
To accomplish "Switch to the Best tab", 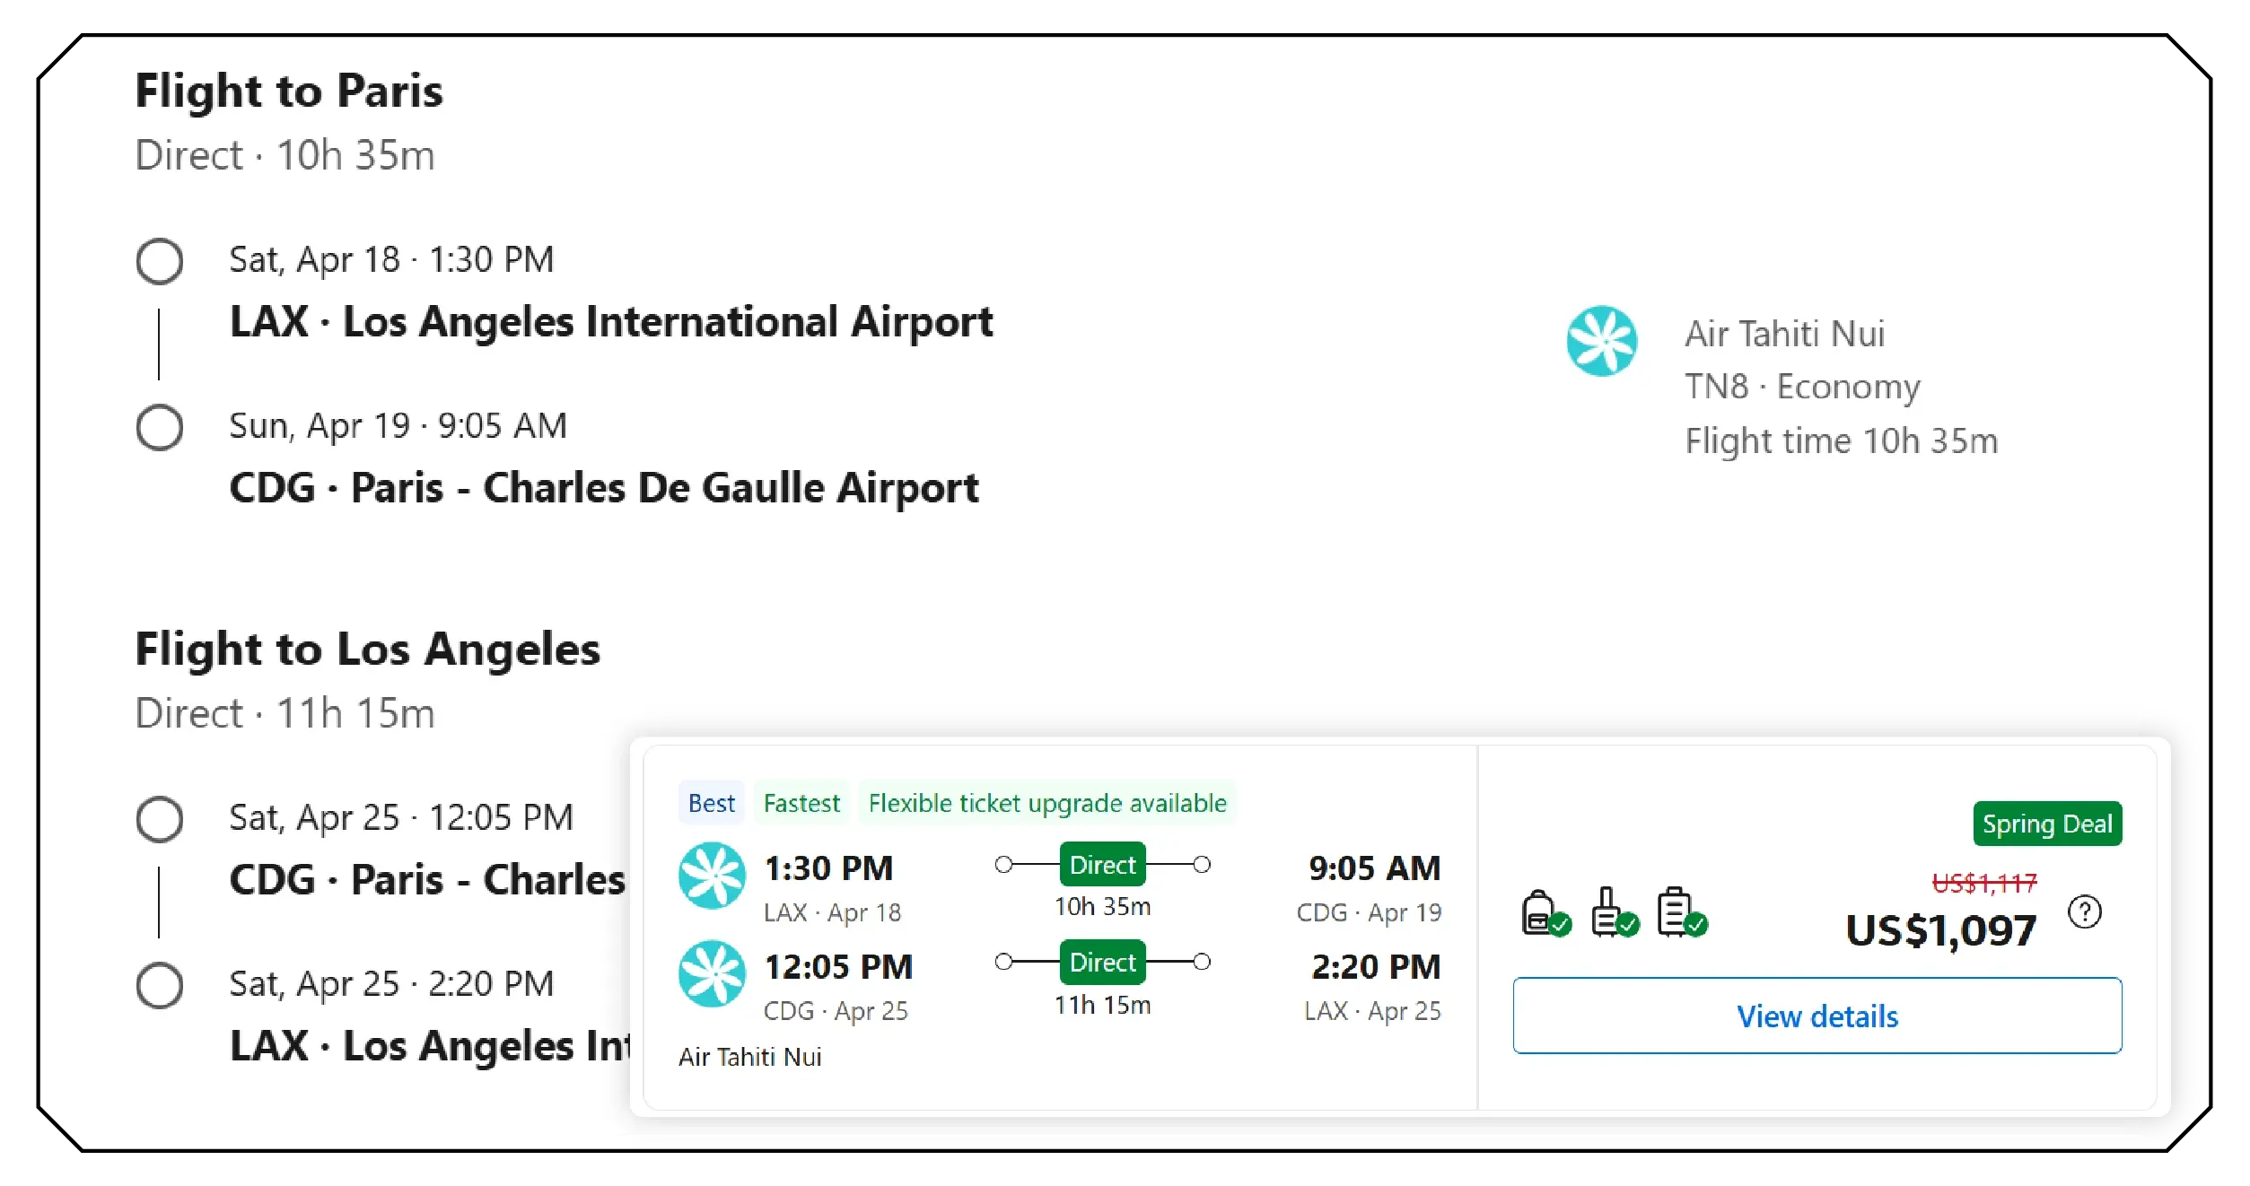I will pos(711,803).
